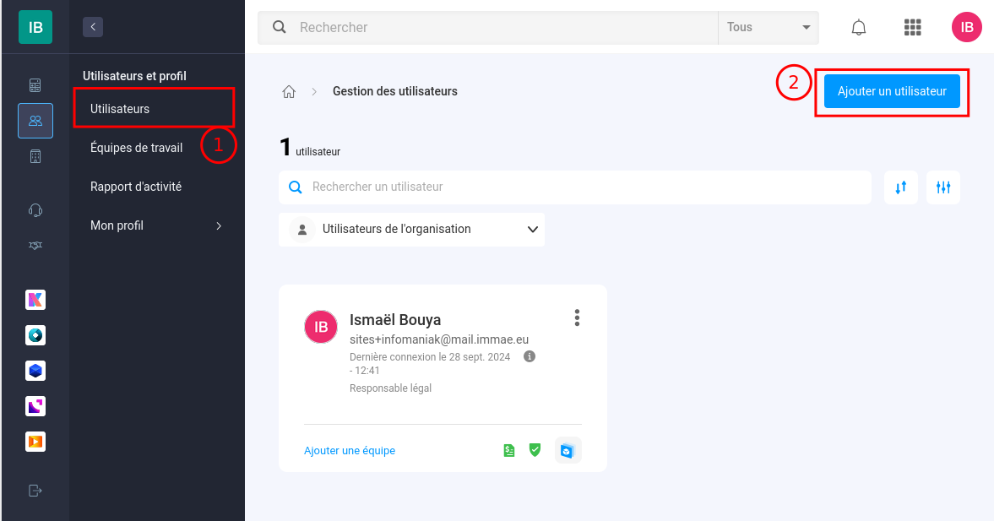Open the sort users arrows icon

(x=901, y=187)
